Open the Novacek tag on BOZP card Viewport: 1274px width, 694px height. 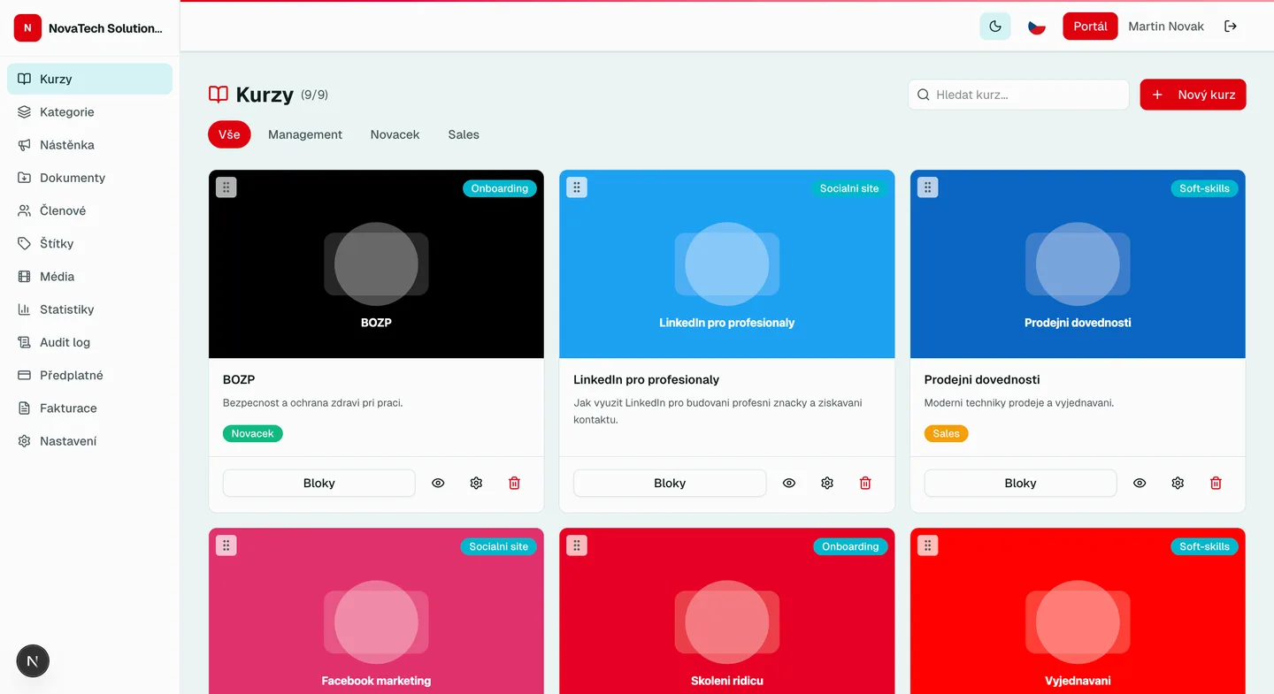(x=252, y=433)
